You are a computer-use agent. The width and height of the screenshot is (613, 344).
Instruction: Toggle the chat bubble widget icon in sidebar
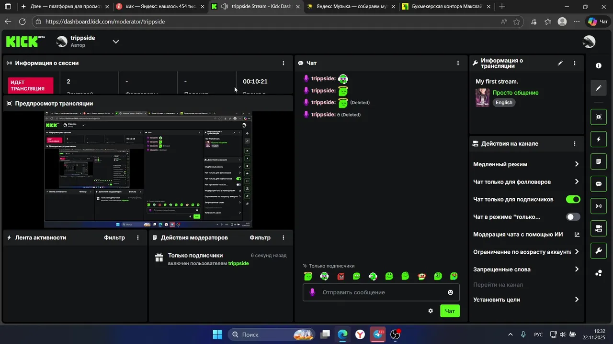coord(599,184)
